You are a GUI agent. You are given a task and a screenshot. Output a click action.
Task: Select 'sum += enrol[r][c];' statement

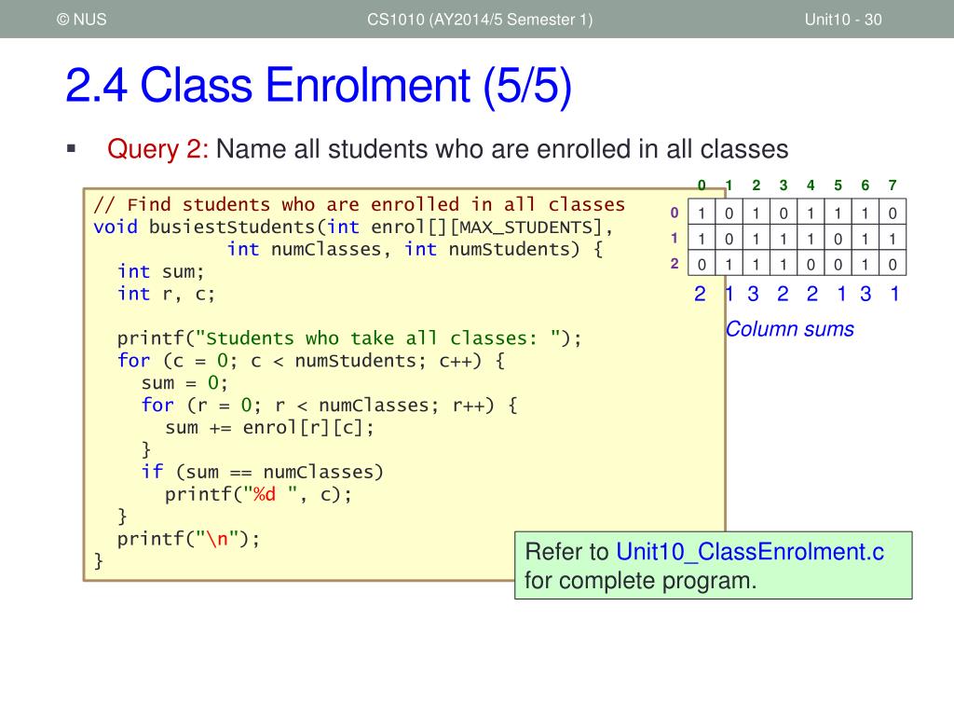coord(269,427)
